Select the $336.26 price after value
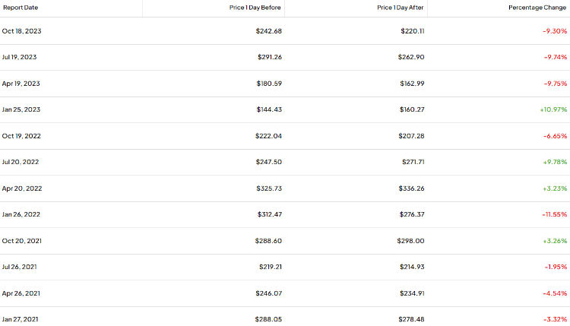Image resolution: width=570 pixels, height=326 pixels. (411, 188)
